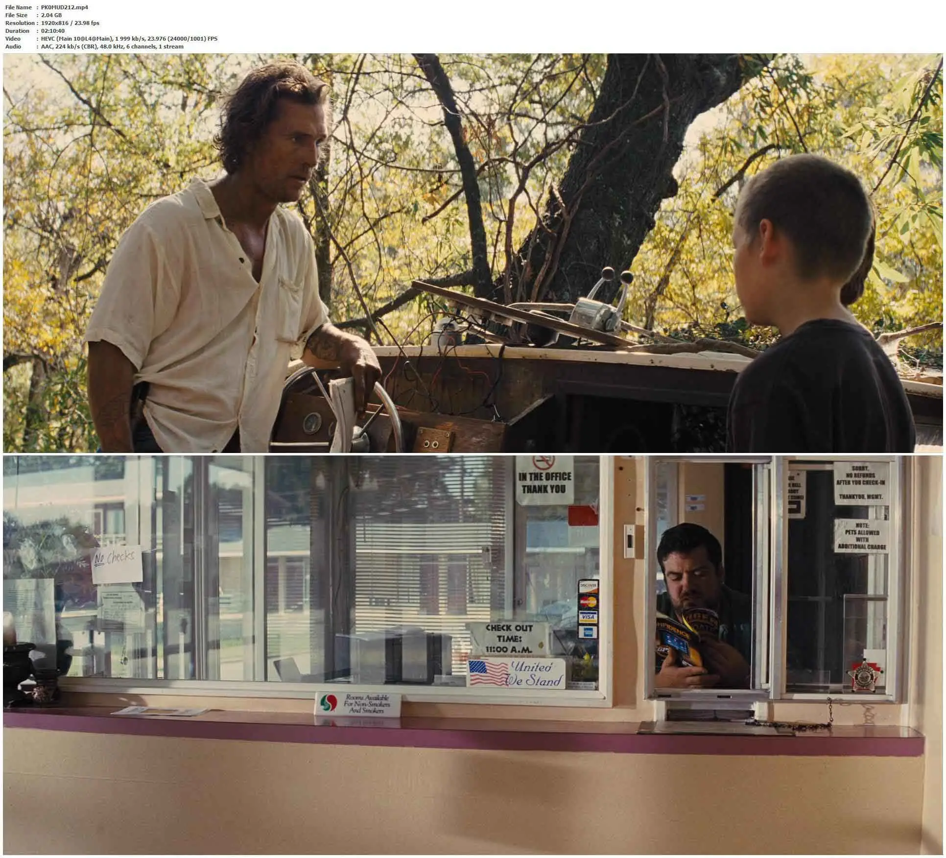
Task: Select the bottom motel office frame thumbnail
Action: (473, 655)
